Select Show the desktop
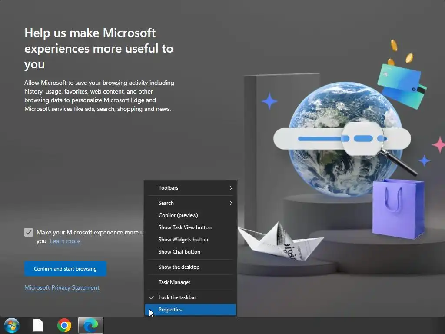445x334 pixels. [x=190, y=267]
